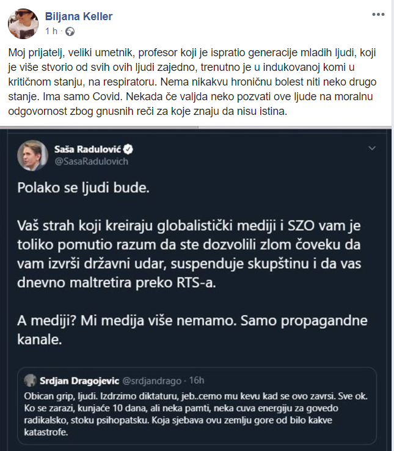The width and height of the screenshot is (394, 451).
Task: Open the Biljana Keller profile name link
Action: [78, 16]
